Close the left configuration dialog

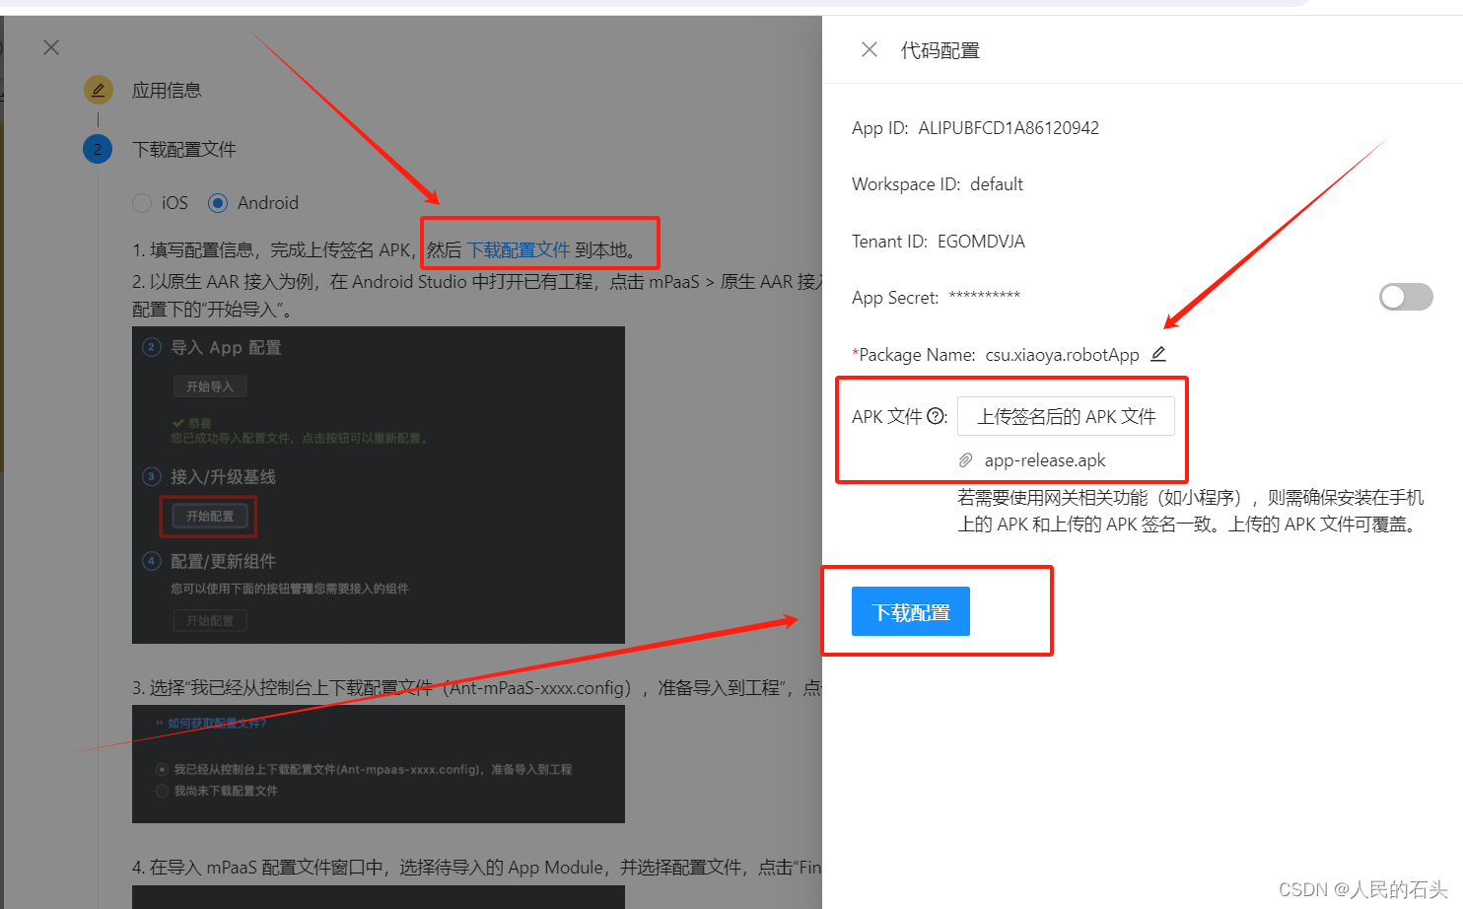coord(50,46)
